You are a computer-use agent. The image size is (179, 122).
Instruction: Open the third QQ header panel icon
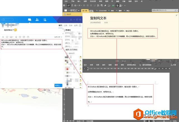click(45, 20)
